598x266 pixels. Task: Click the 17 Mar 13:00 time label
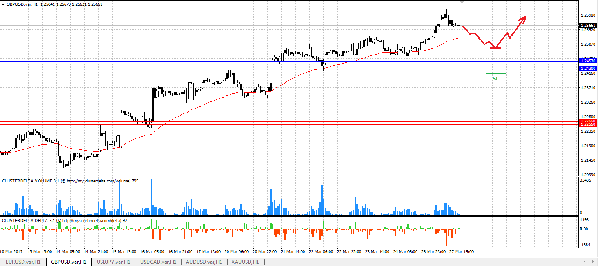coord(208,252)
